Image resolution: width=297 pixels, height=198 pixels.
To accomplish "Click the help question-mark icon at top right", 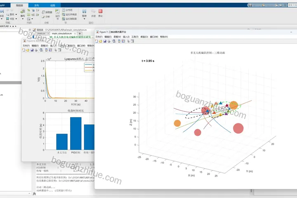I will pyautogui.click(x=281, y=5).
